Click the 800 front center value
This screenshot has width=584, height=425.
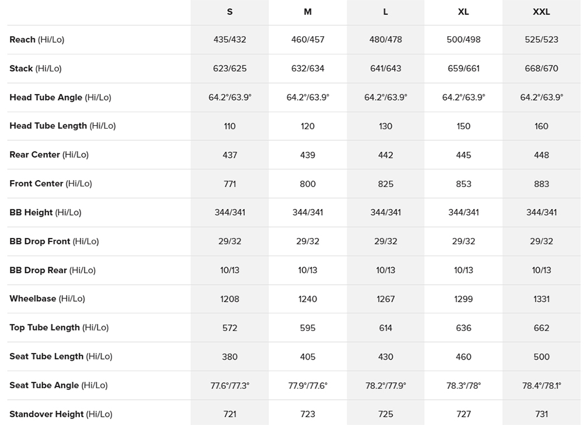(x=308, y=184)
